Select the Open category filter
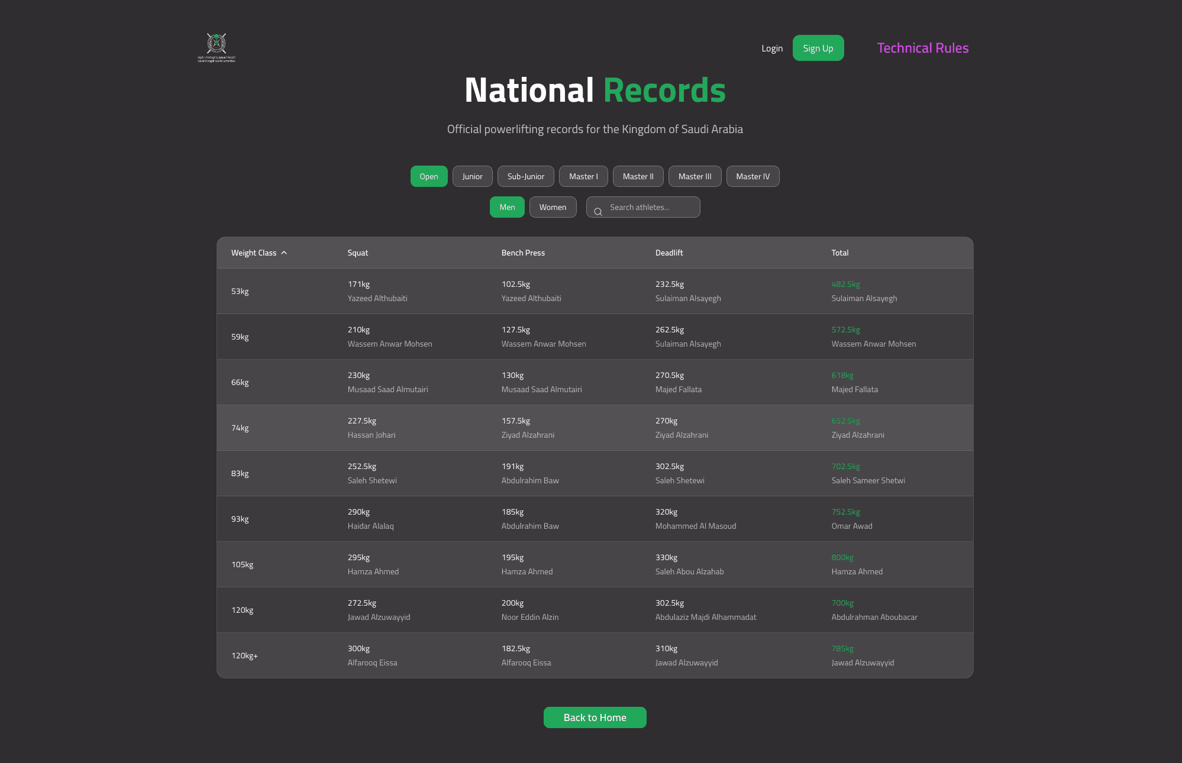 pos(428,176)
